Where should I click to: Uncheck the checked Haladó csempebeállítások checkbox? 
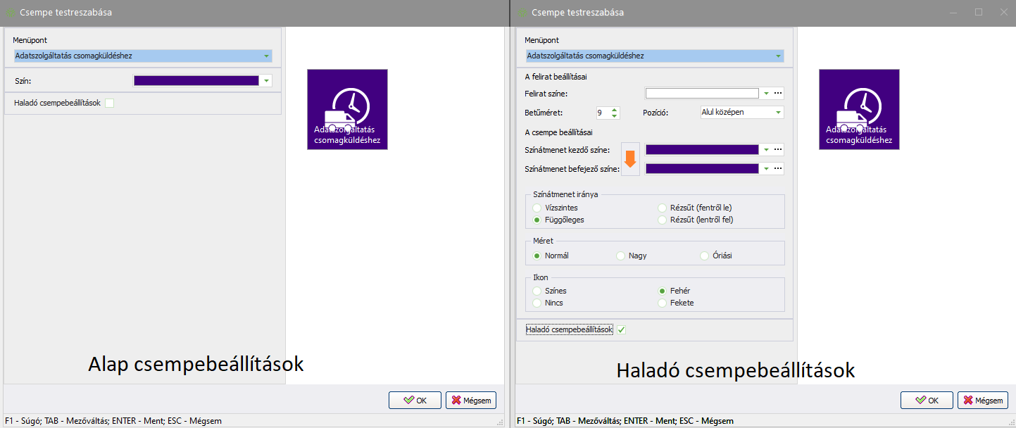[x=622, y=329]
